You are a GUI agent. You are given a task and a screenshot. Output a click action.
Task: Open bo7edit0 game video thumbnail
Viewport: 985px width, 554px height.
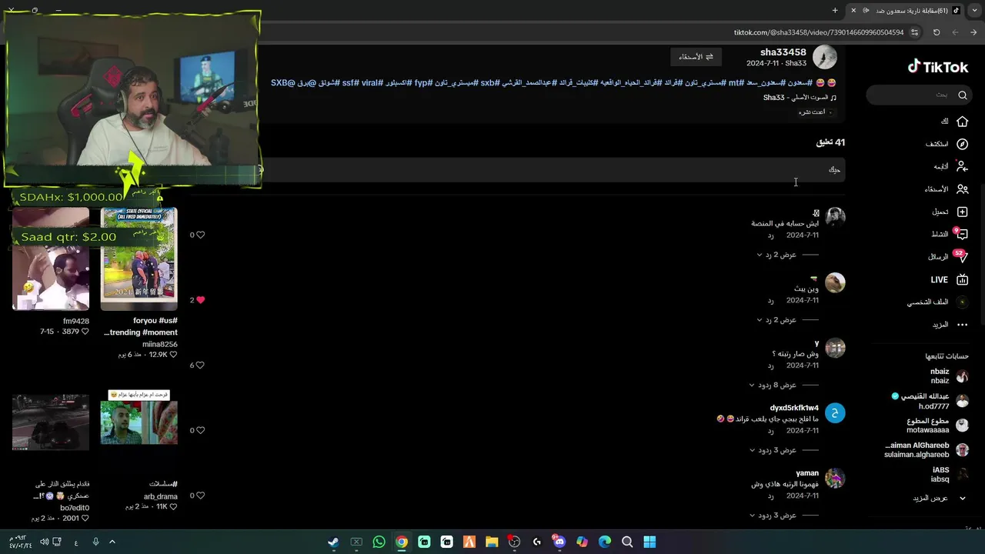point(50,422)
